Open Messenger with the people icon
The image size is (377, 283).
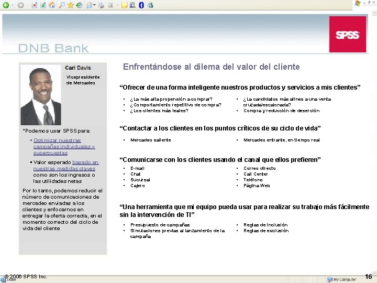coord(150,5)
